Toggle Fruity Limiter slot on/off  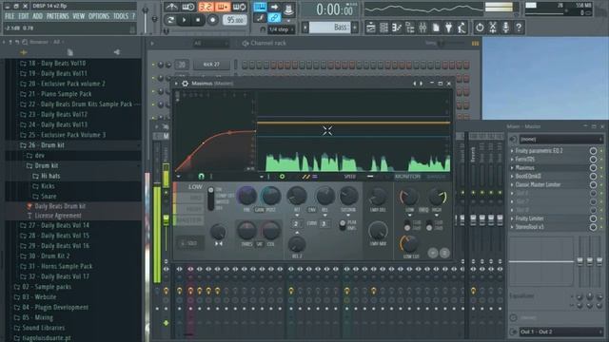pyautogui.click(x=593, y=218)
